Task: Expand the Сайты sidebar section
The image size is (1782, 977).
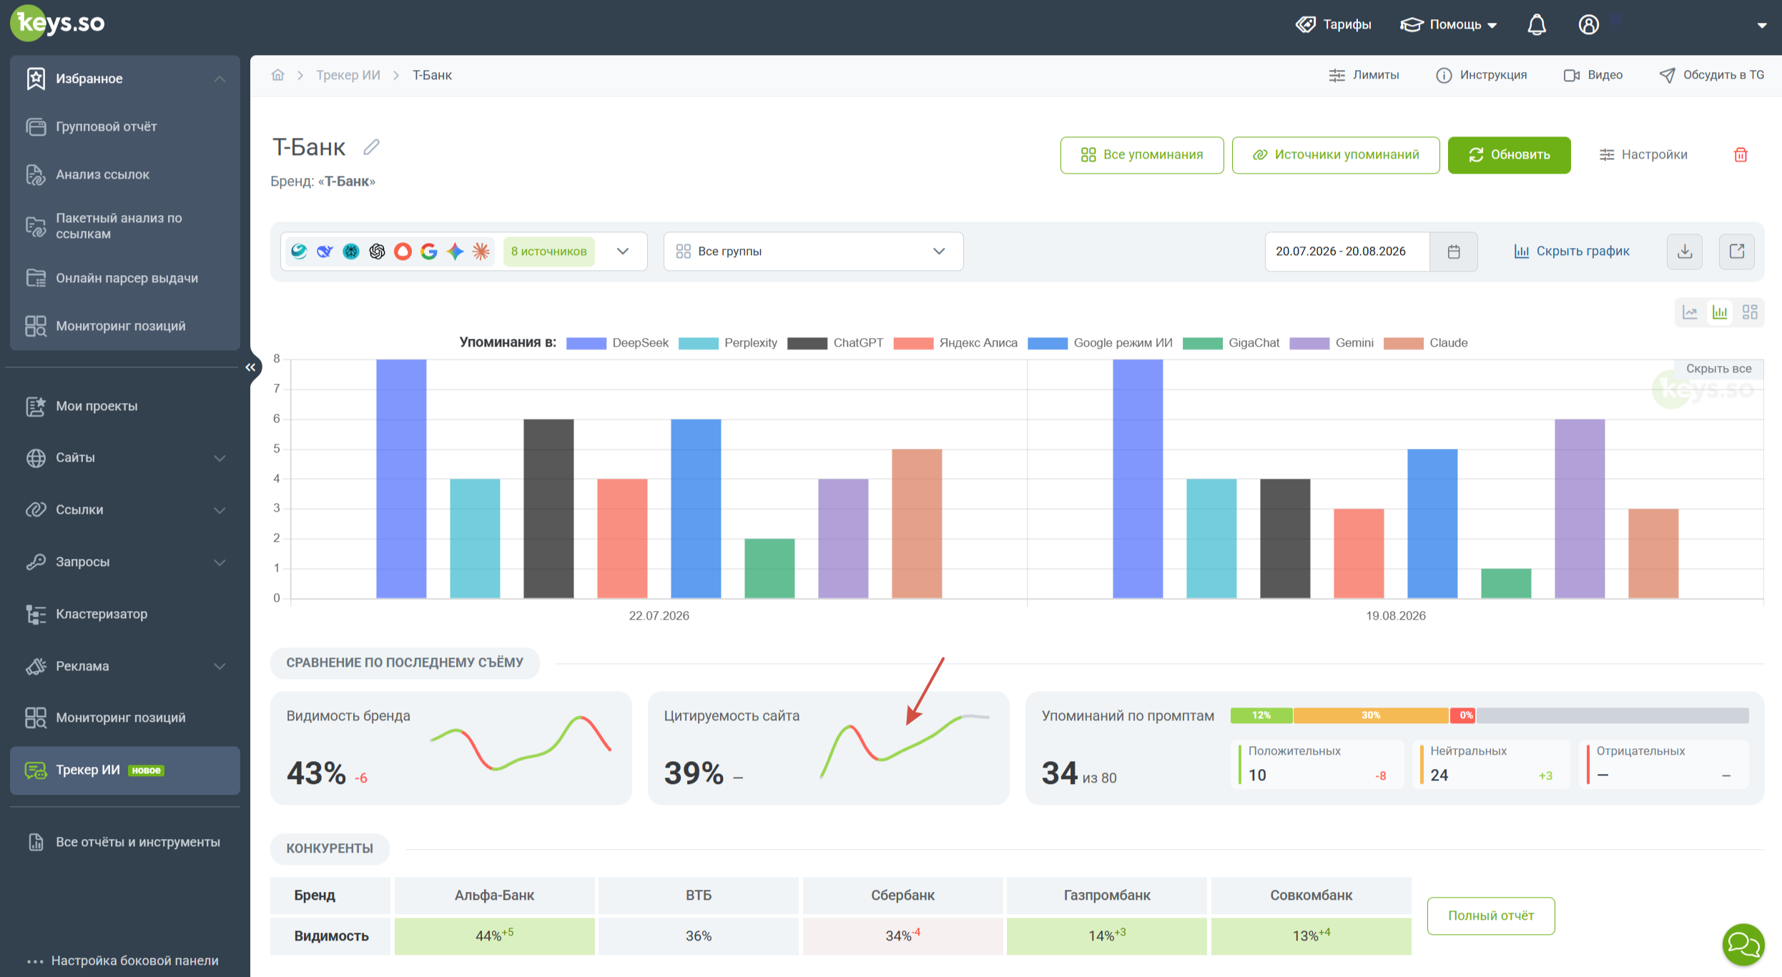Action: click(x=125, y=457)
